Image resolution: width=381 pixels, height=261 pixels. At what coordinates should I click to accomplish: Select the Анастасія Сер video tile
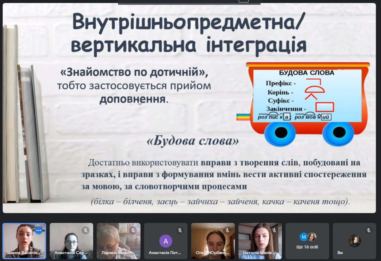coord(71,241)
